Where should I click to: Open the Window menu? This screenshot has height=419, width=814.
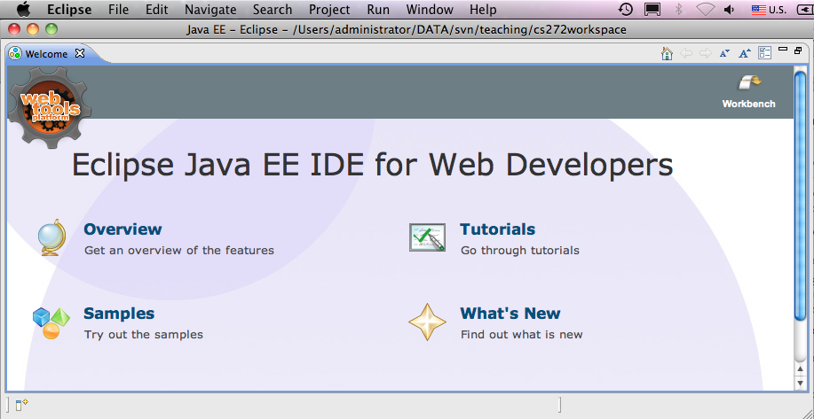(430, 10)
